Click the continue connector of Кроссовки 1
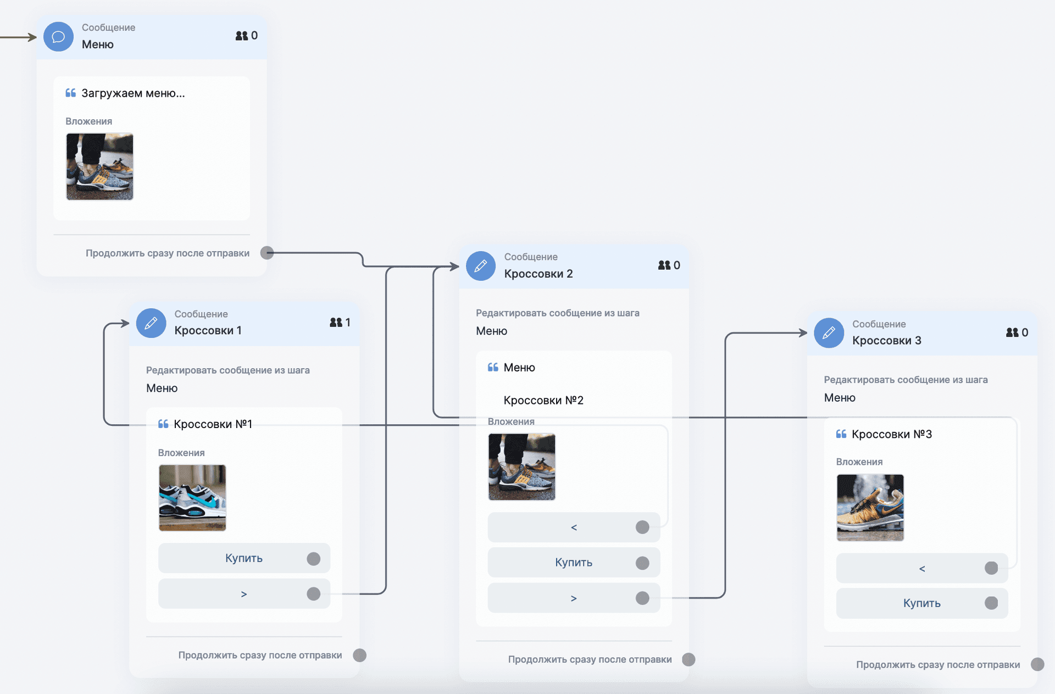 tap(359, 655)
